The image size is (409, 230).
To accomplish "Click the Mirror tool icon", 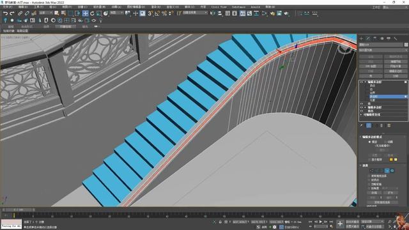I will [213, 13].
